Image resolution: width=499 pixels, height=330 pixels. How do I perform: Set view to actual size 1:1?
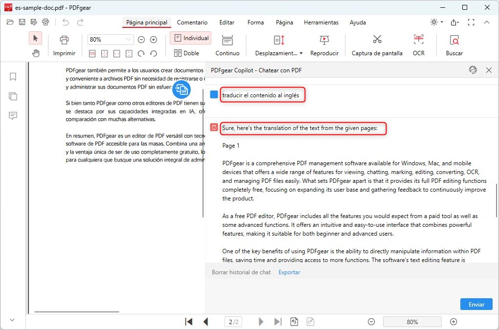tap(92, 53)
